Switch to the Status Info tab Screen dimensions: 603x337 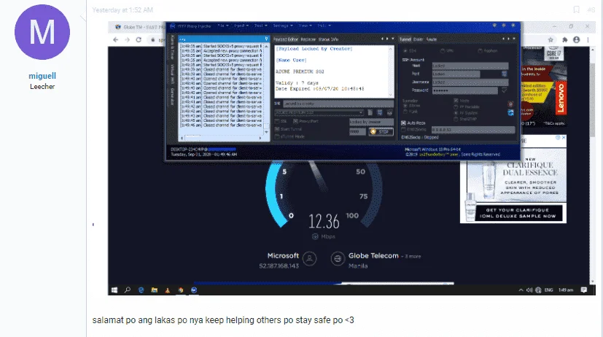tap(328, 39)
